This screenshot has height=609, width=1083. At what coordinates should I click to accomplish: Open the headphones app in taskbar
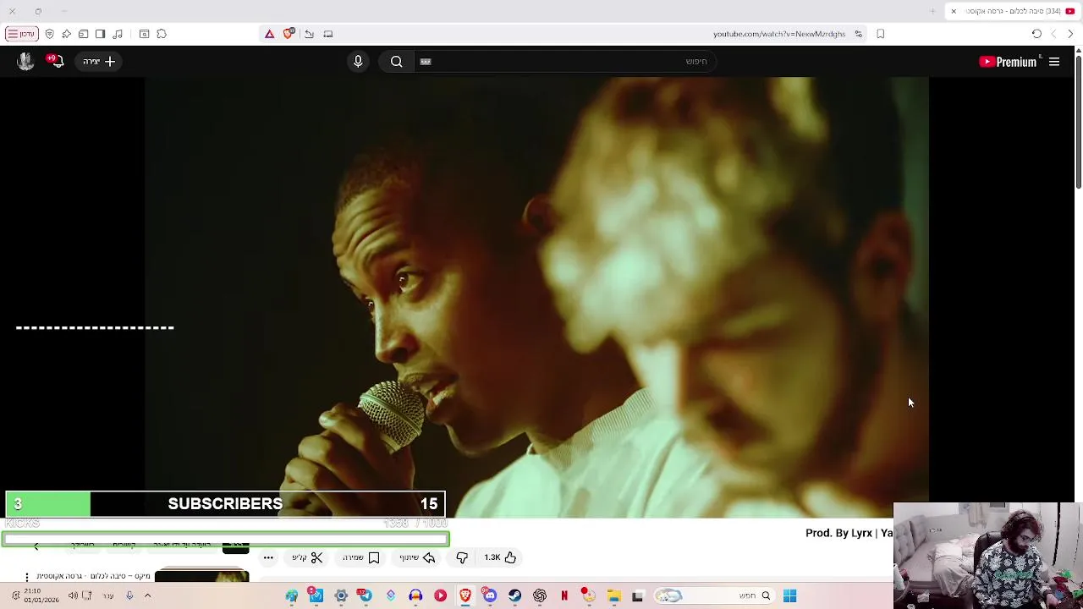pos(415,595)
